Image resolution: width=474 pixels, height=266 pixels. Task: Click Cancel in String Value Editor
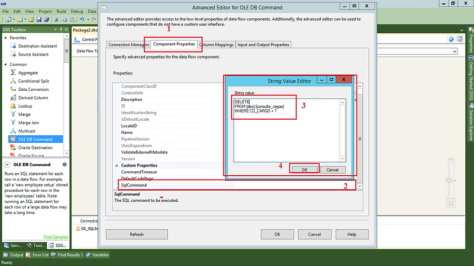click(x=333, y=170)
